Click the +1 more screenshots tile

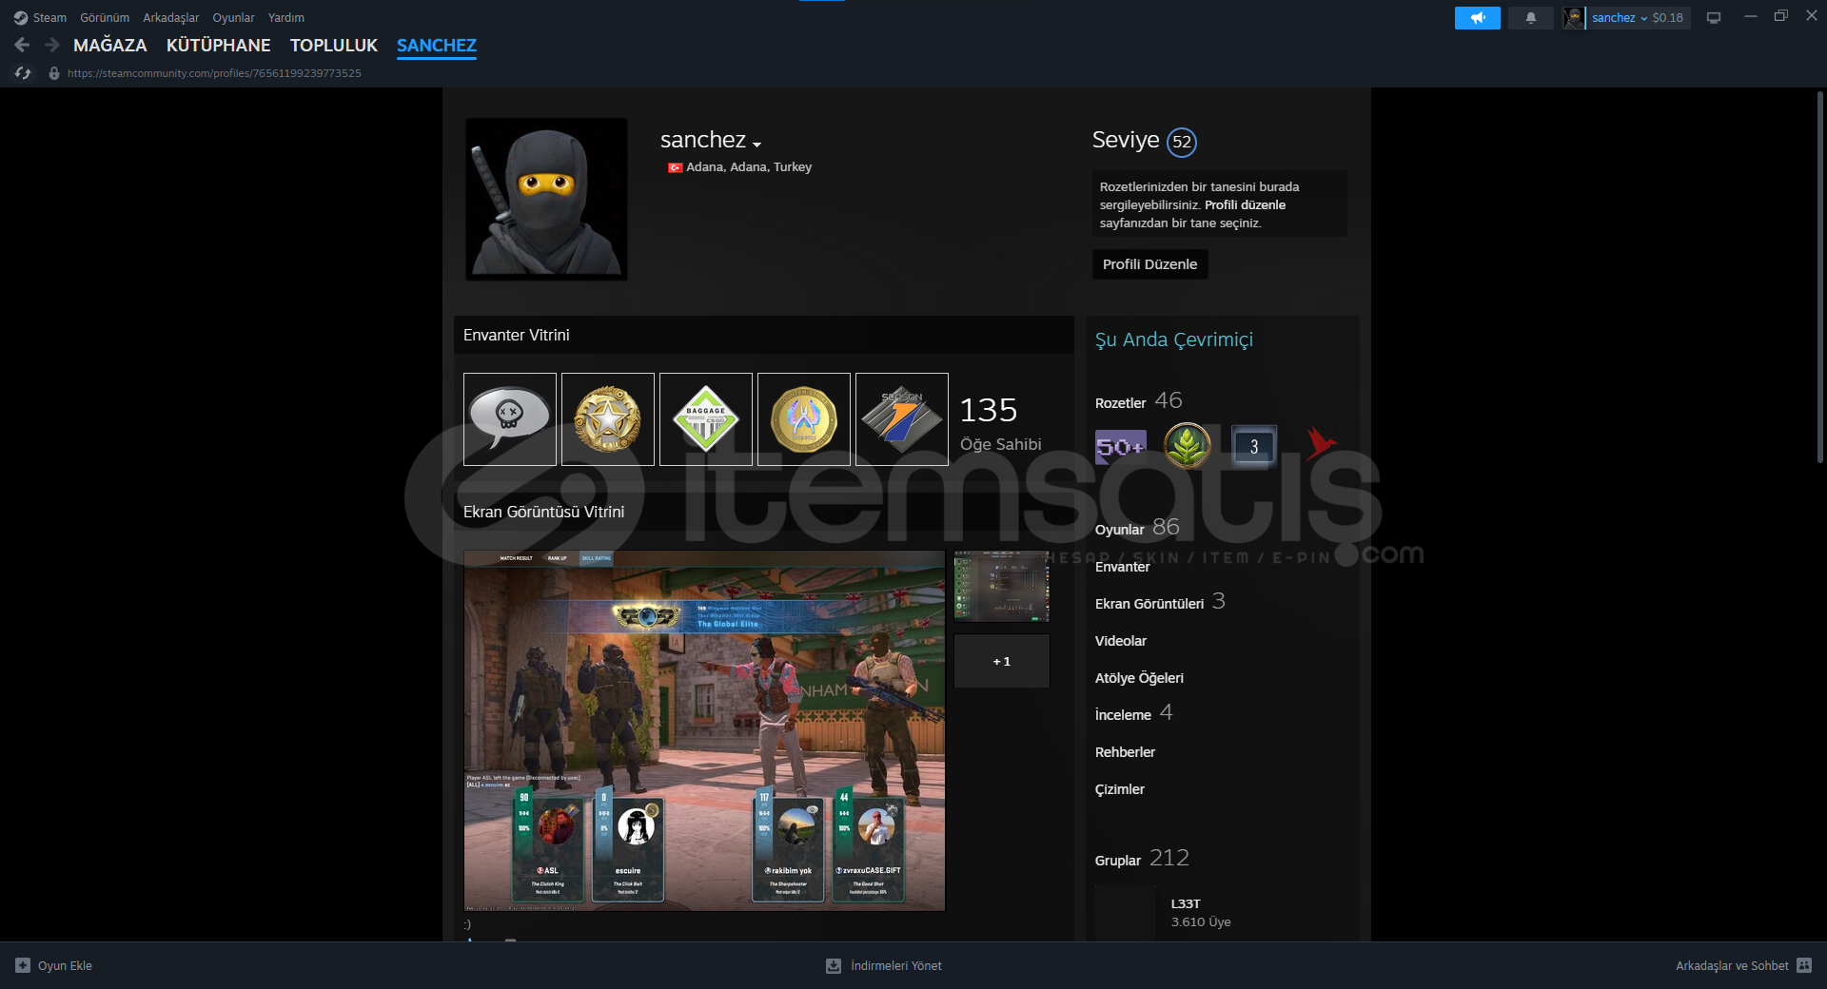point(1002,661)
